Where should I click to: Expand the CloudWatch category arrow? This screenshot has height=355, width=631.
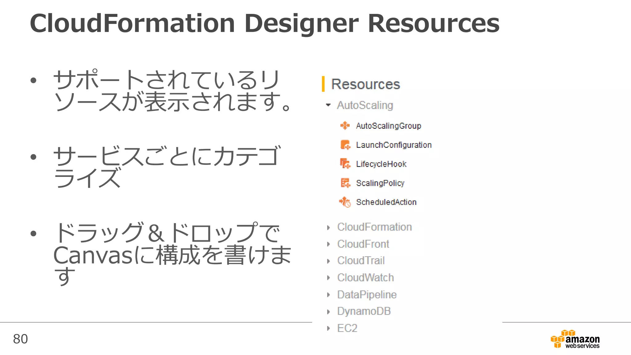(328, 278)
